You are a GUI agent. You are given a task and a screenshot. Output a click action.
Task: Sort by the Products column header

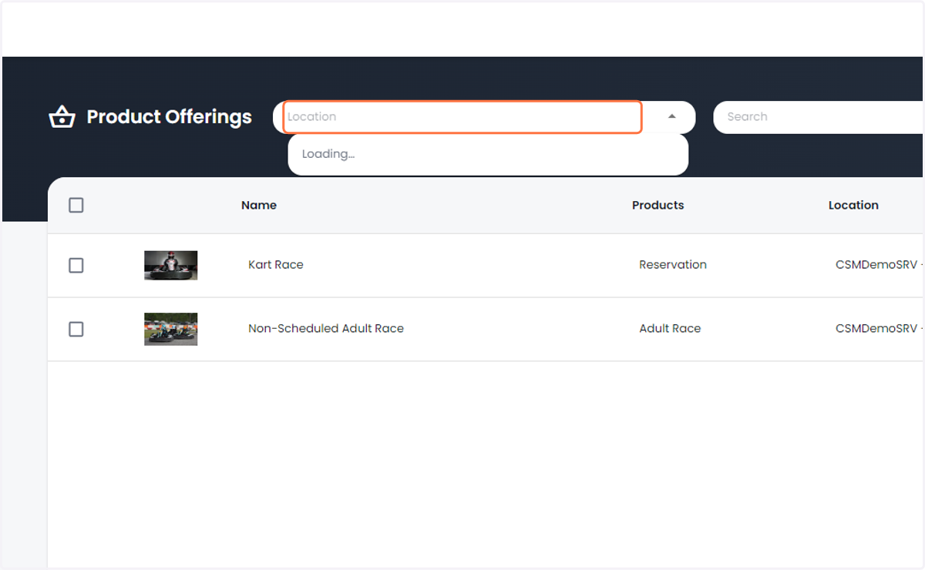point(658,205)
